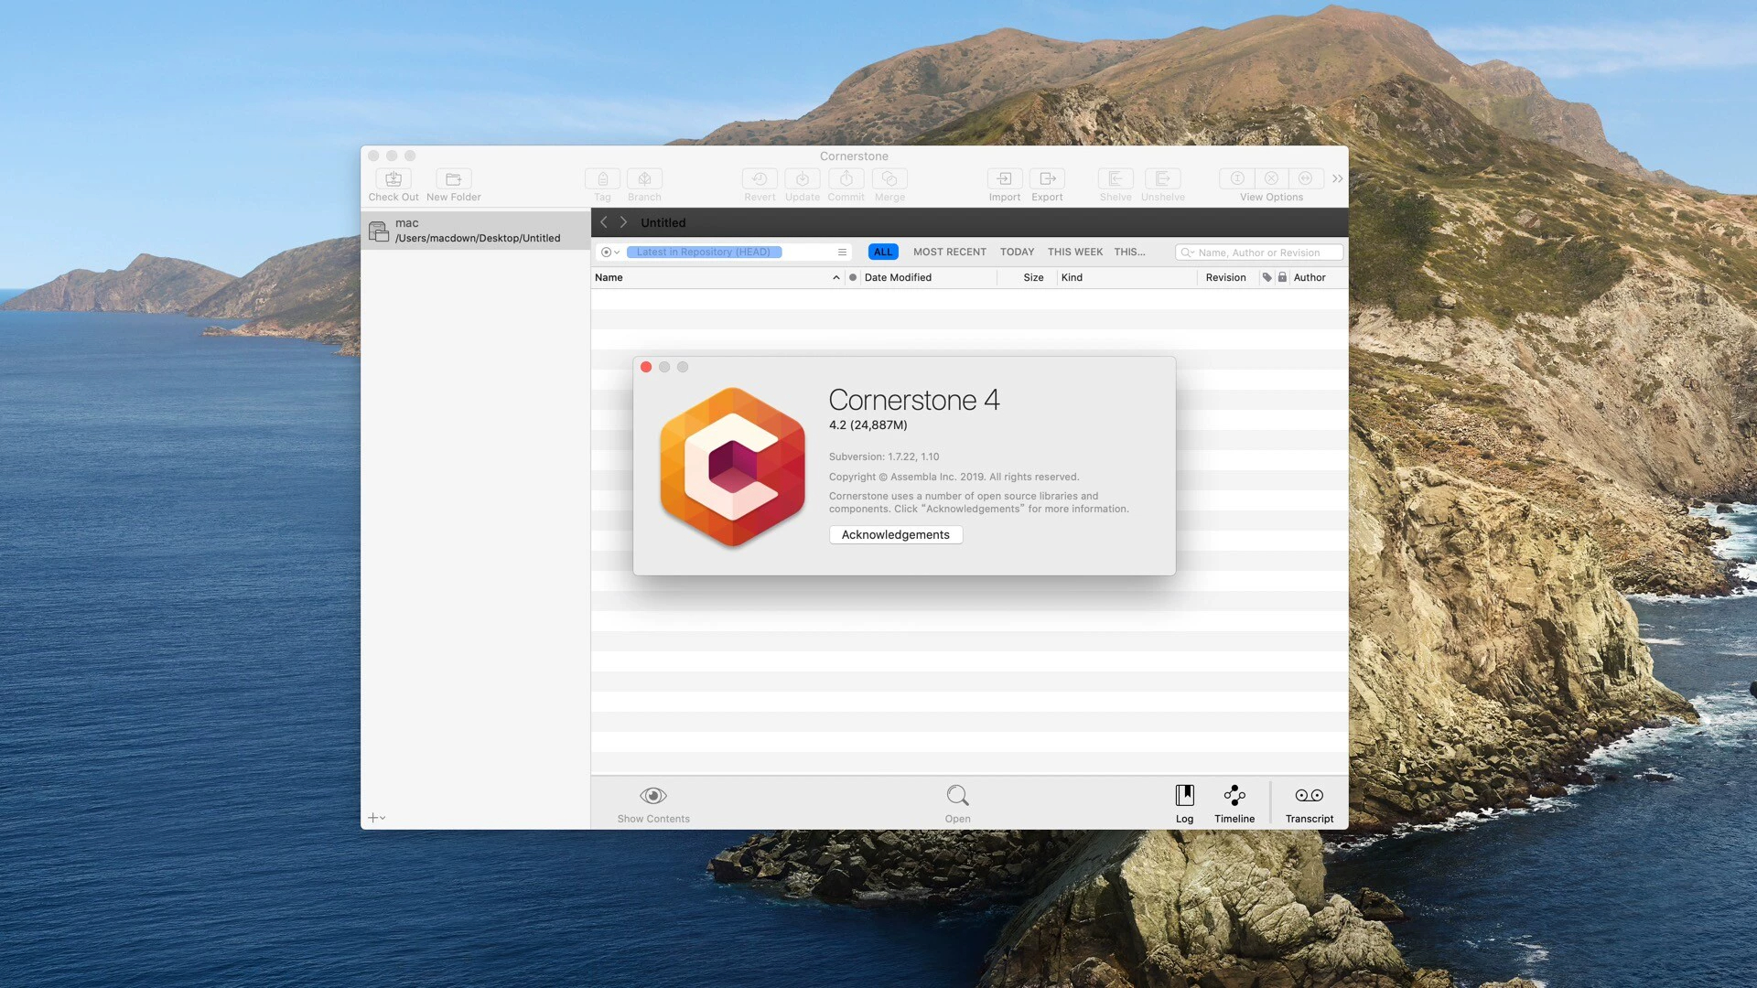The height and width of the screenshot is (988, 1757).
Task: Click the Export toolbar icon
Action: click(1047, 179)
